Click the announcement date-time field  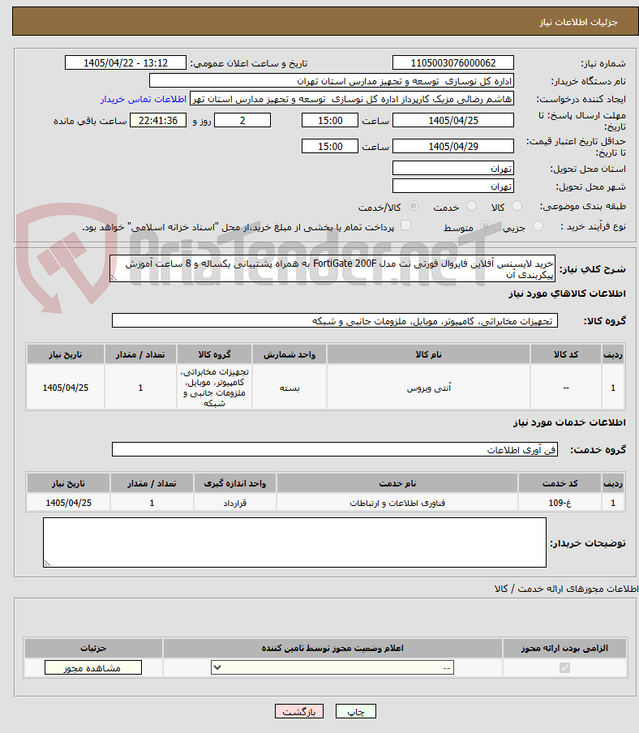pos(125,62)
